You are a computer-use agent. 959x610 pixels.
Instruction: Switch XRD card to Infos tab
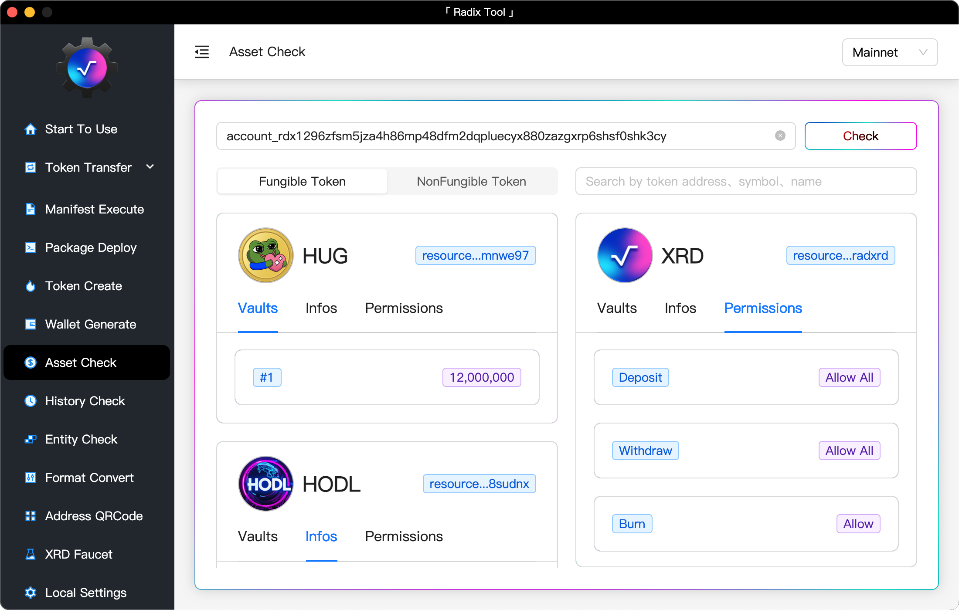pyautogui.click(x=680, y=308)
